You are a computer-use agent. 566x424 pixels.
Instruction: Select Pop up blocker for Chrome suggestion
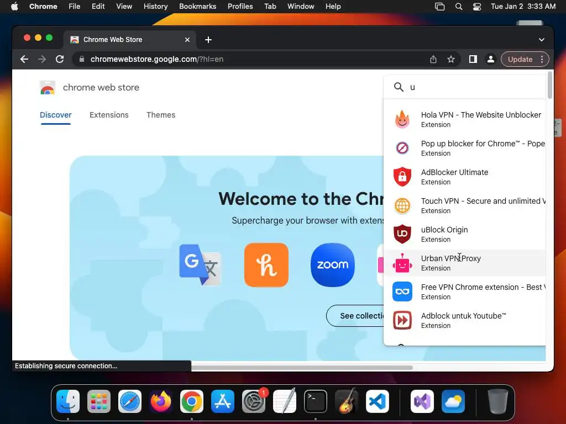click(x=464, y=148)
